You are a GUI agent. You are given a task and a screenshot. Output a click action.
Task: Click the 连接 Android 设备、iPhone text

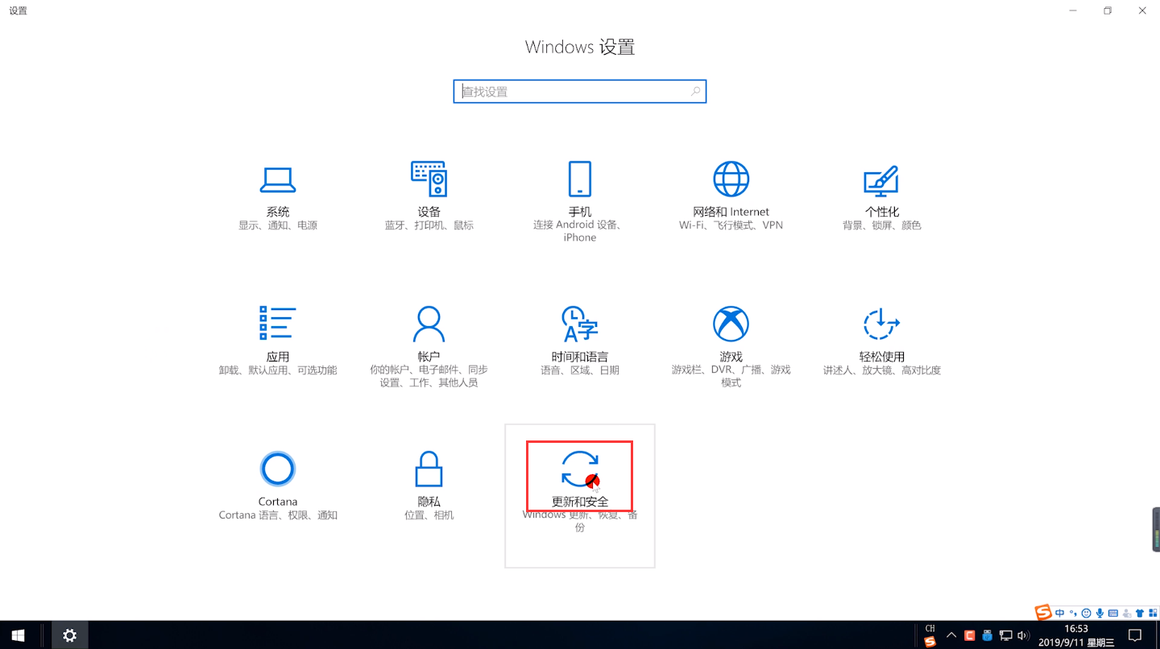580,231
